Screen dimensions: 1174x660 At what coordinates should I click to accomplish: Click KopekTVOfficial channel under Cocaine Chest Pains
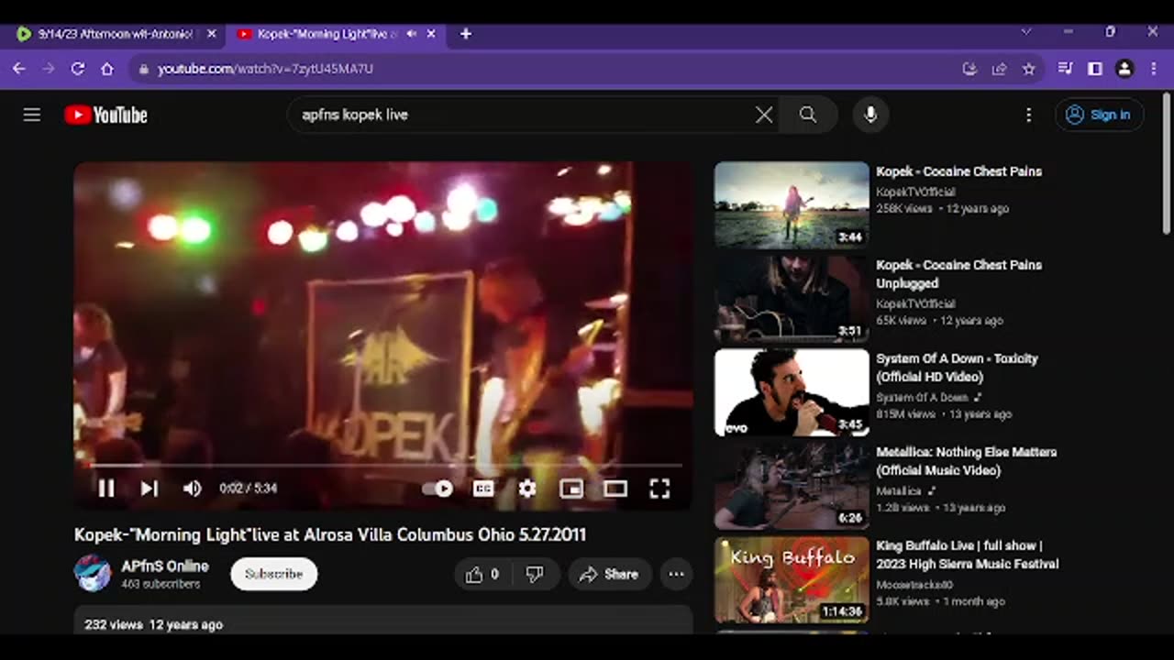[915, 192]
